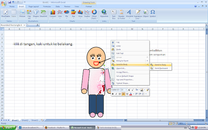Align text right in mini toolbar
This screenshot has width=208, height=130.
[127, 94]
